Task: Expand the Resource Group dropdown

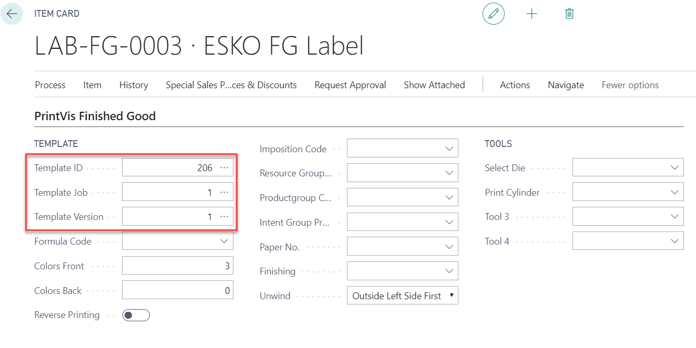Action: [449, 173]
